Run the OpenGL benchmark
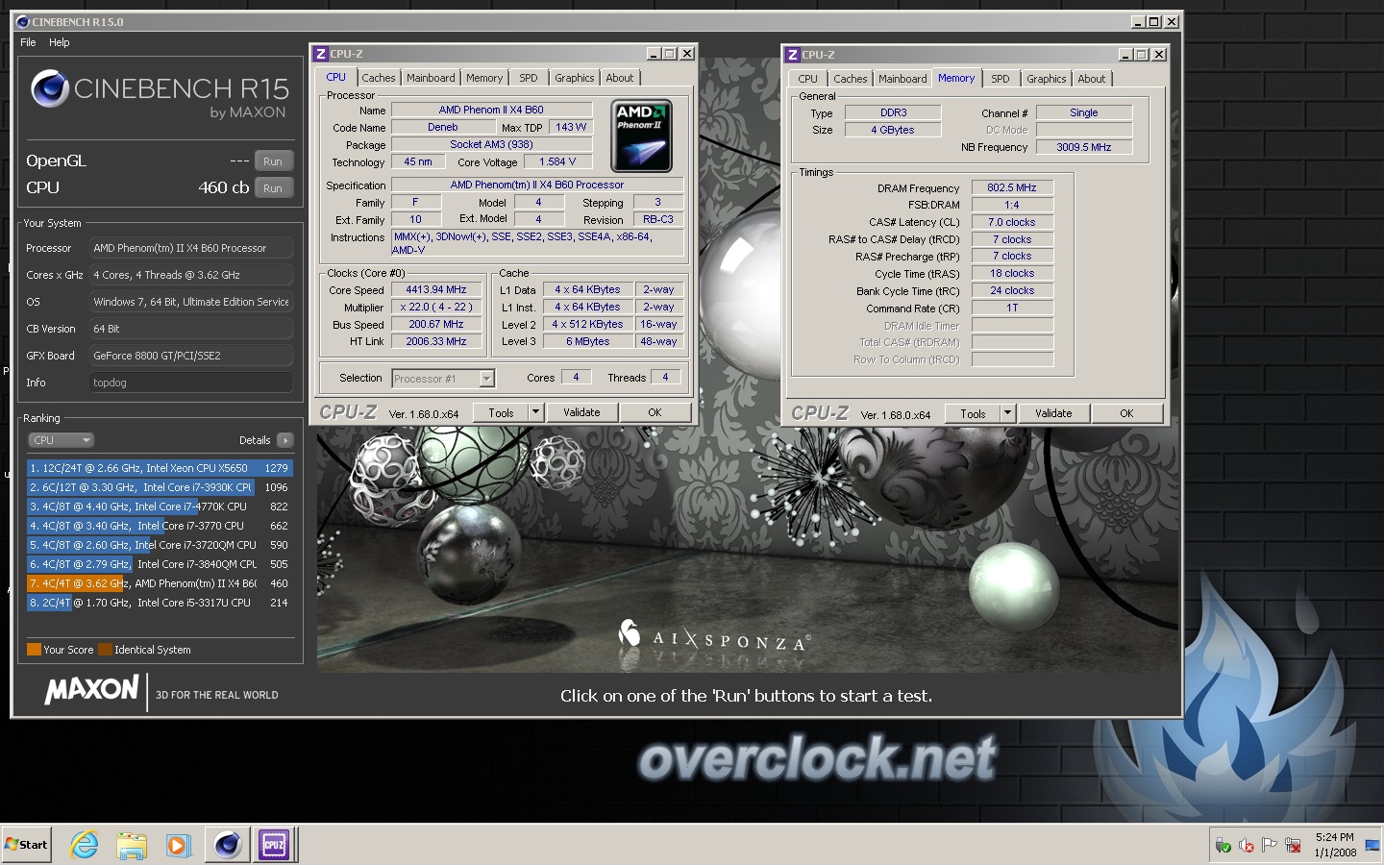1384x865 pixels. [x=273, y=161]
